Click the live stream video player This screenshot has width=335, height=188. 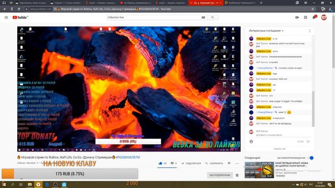pyautogui.click(x=129, y=89)
